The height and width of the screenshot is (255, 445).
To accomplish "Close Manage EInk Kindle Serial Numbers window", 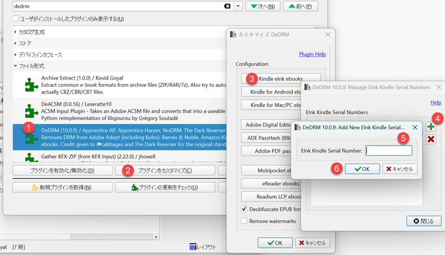I will pyautogui.click(x=439, y=87).
